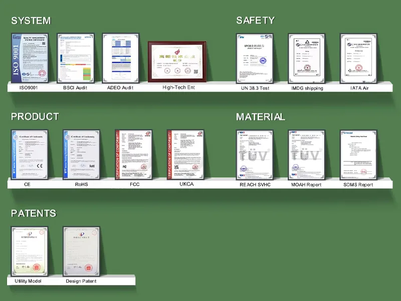
Task: Click the FCC caption label
Action: [134, 185]
